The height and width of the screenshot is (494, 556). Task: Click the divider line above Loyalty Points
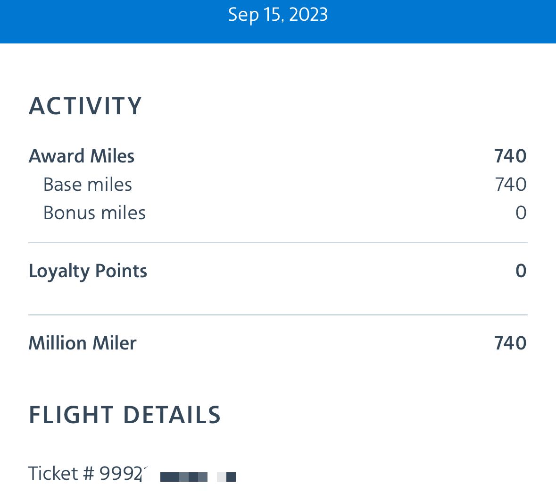278,243
